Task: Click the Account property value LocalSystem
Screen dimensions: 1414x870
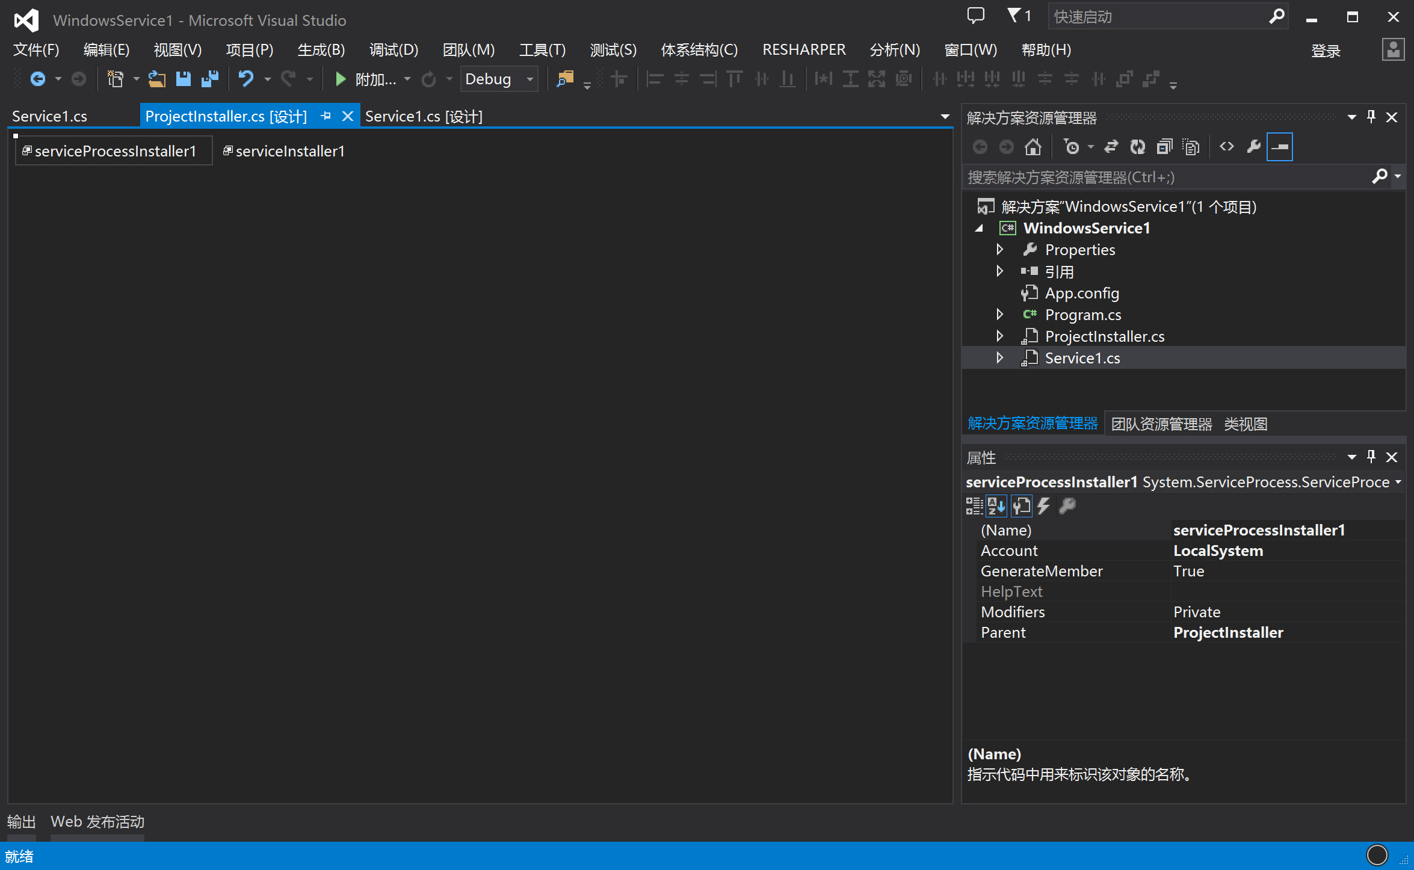Action: 1218,551
